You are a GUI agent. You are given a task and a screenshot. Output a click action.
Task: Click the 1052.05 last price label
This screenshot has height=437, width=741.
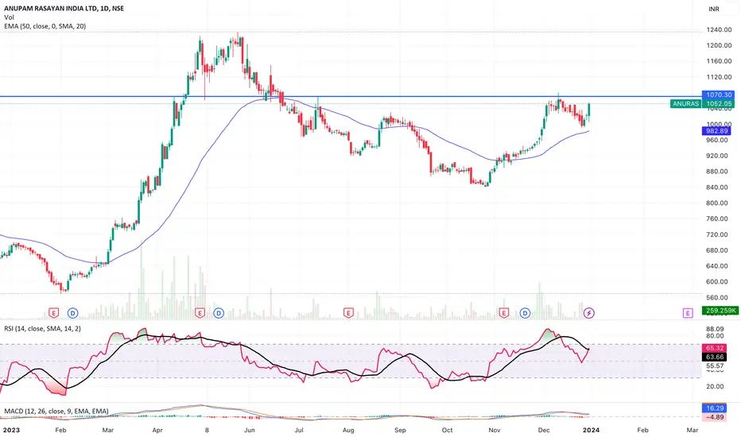point(719,103)
